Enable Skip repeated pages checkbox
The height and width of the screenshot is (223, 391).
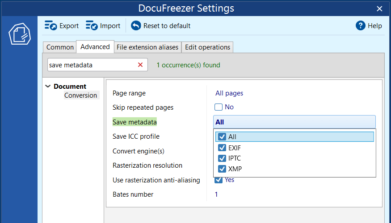tap(219, 107)
